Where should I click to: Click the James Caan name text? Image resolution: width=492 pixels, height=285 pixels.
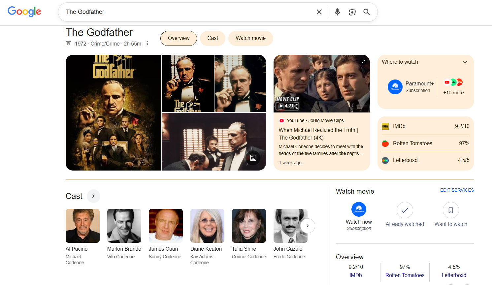click(x=163, y=249)
